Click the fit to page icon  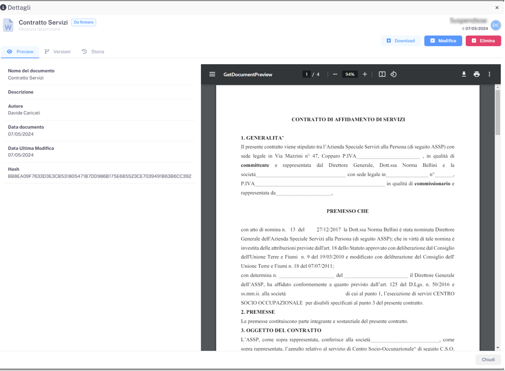tap(382, 74)
